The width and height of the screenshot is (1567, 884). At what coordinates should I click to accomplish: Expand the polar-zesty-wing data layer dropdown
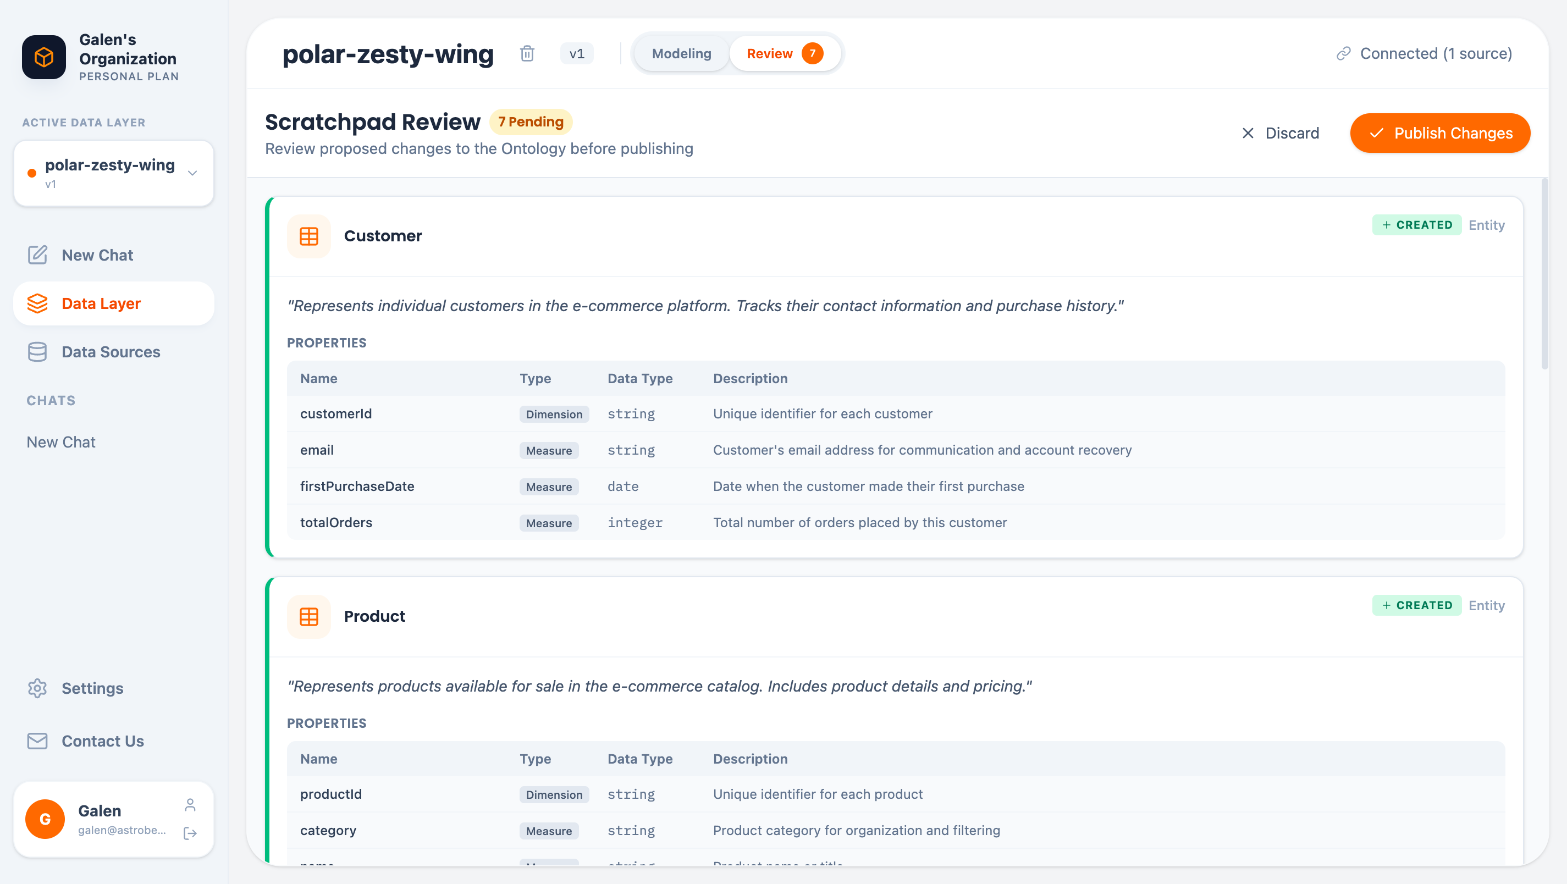pos(192,173)
